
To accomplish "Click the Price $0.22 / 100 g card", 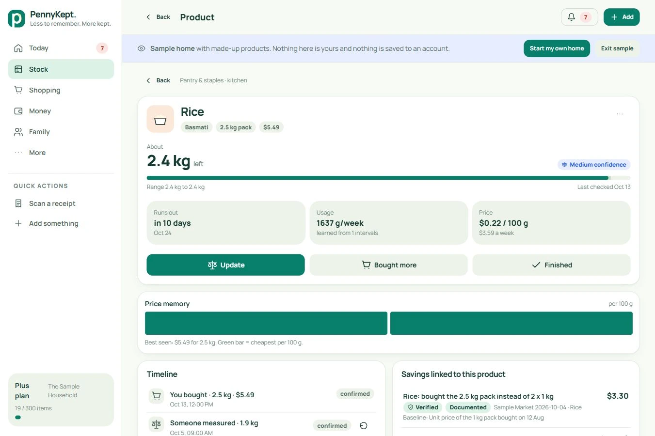I will (x=552, y=223).
